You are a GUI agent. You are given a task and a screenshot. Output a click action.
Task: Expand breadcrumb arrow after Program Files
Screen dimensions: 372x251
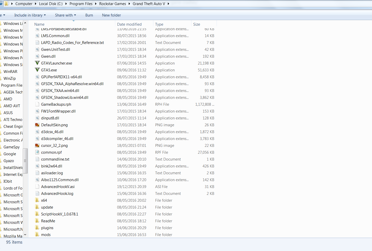coord(96,4)
